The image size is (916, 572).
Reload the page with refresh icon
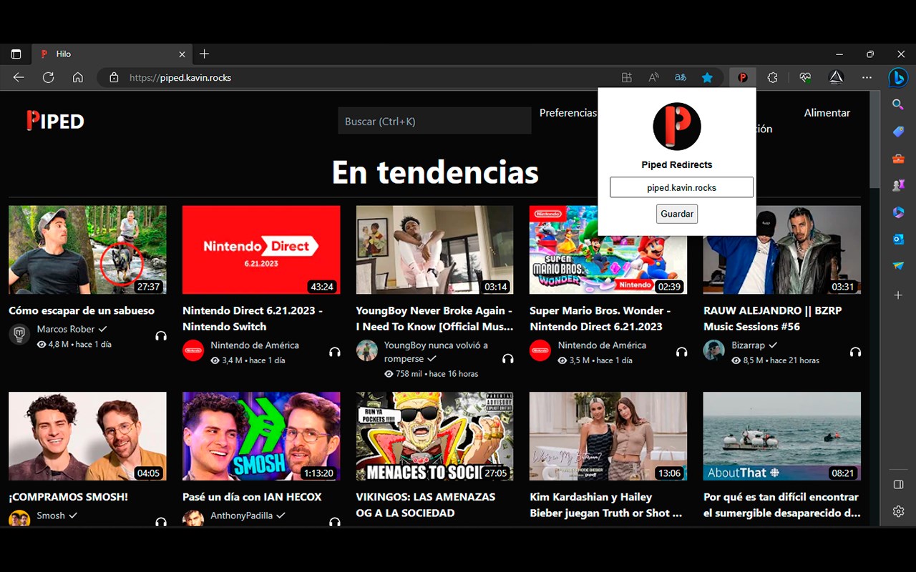tap(48, 77)
